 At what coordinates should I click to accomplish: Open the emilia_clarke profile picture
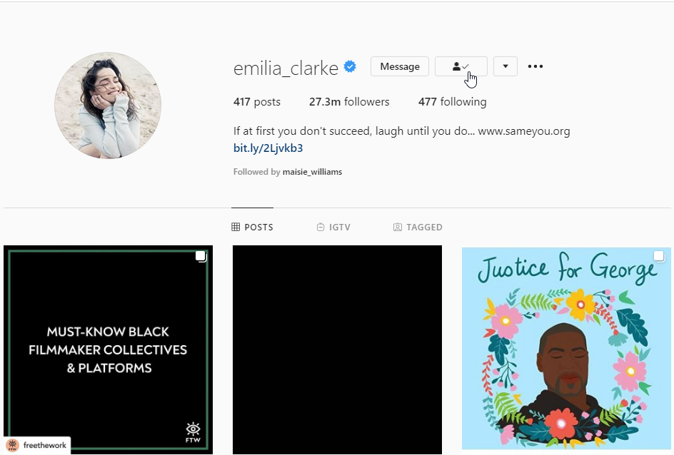[x=108, y=106]
